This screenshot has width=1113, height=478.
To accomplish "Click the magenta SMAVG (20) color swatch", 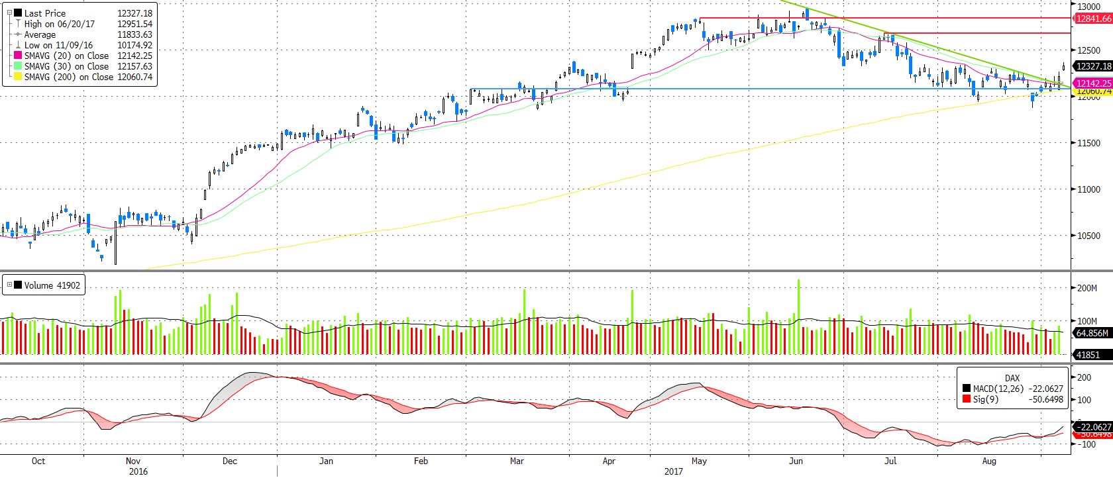I will (18, 56).
